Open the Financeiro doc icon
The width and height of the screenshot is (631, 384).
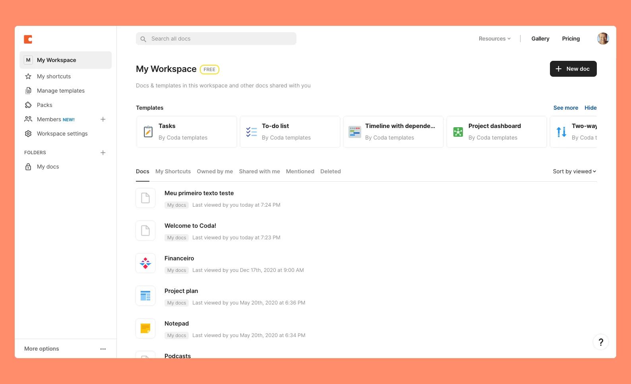click(145, 263)
